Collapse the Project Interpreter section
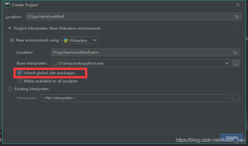 [10, 29]
